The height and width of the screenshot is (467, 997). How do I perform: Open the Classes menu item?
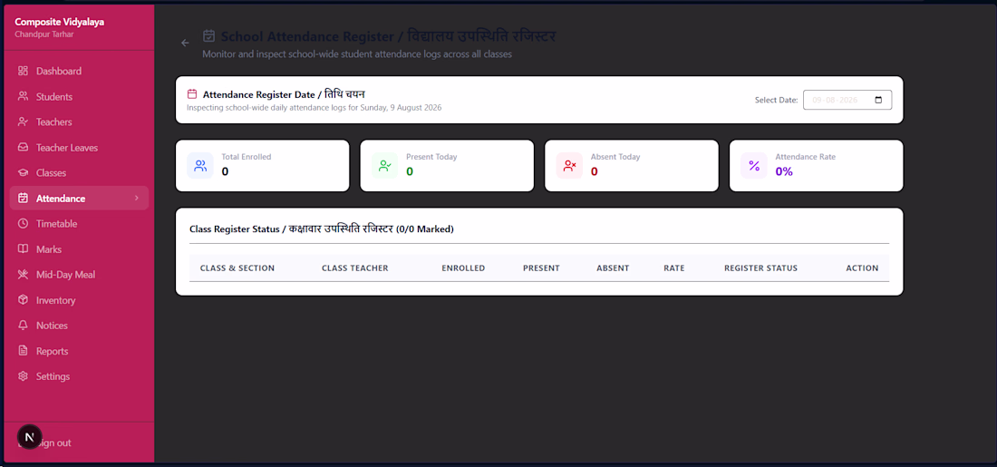79,173
